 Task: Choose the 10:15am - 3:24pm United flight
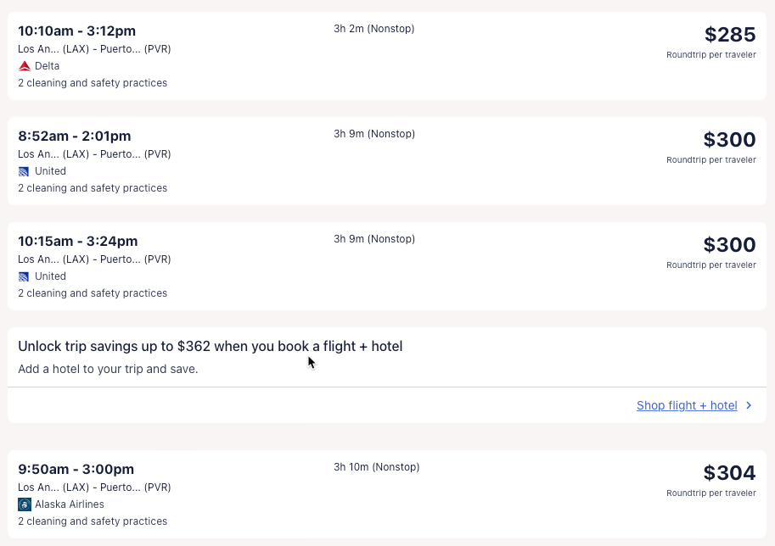pos(77,242)
